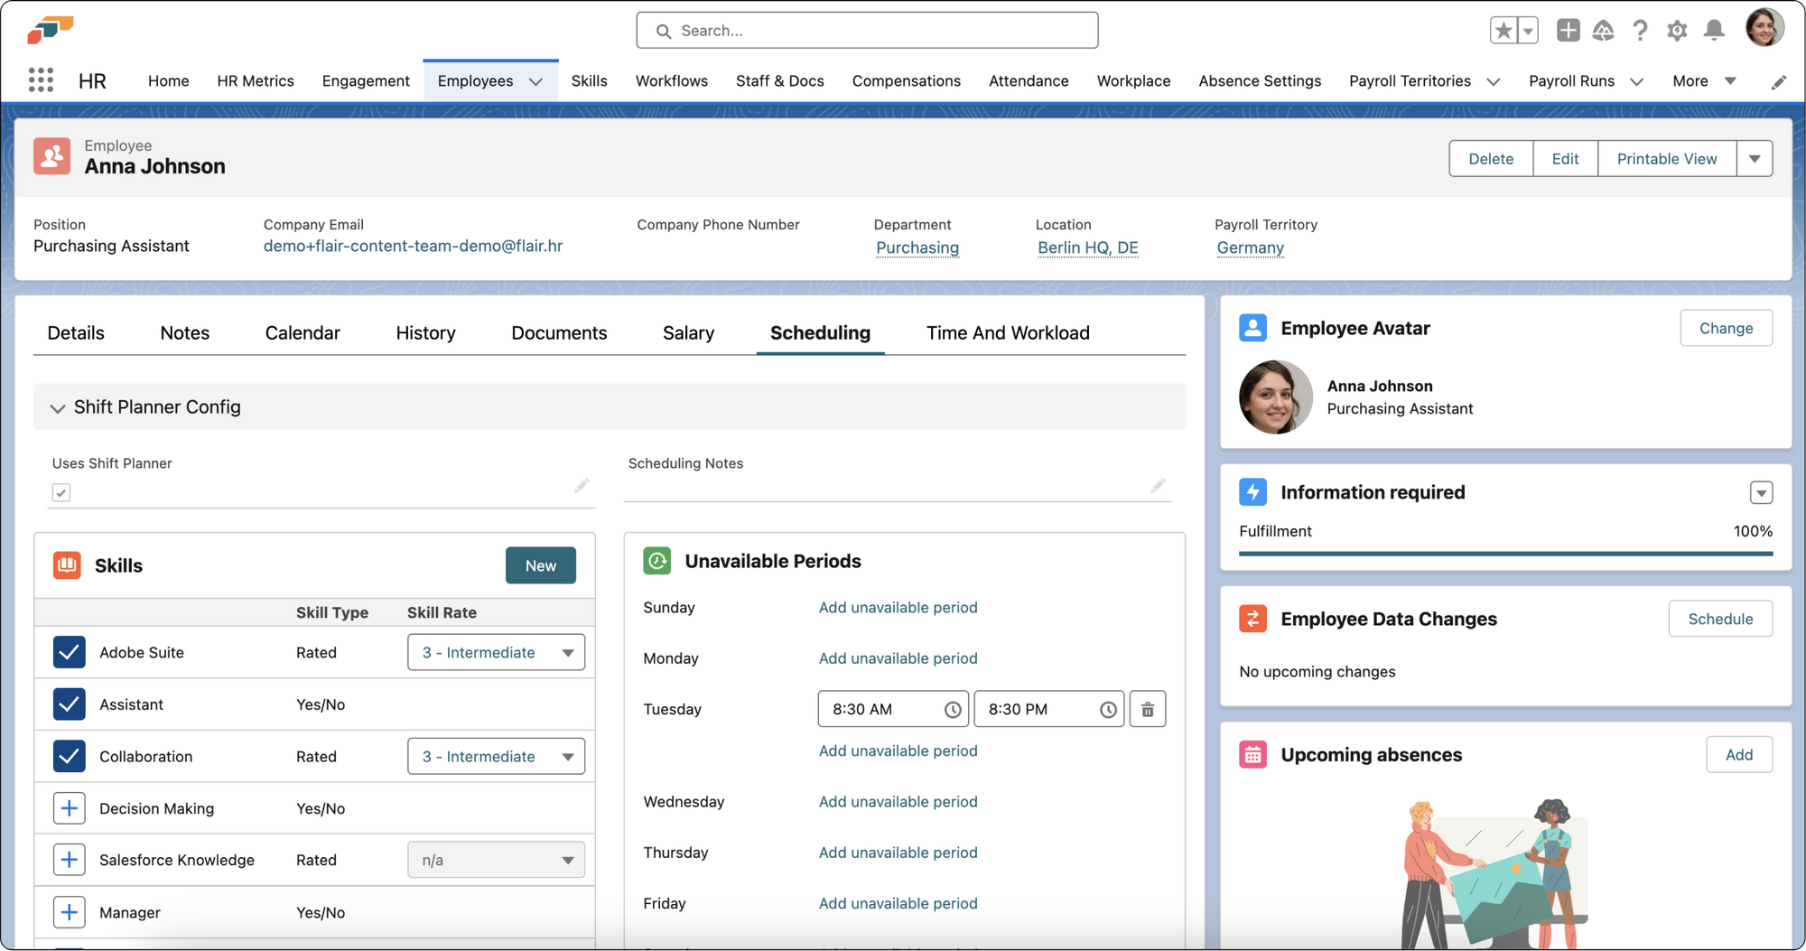This screenshot has height=951, width=1806.
Task: Click the 8:30 AM start time field
Action: coord(880,710)
